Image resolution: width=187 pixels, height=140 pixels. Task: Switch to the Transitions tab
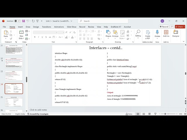point(46,27)
